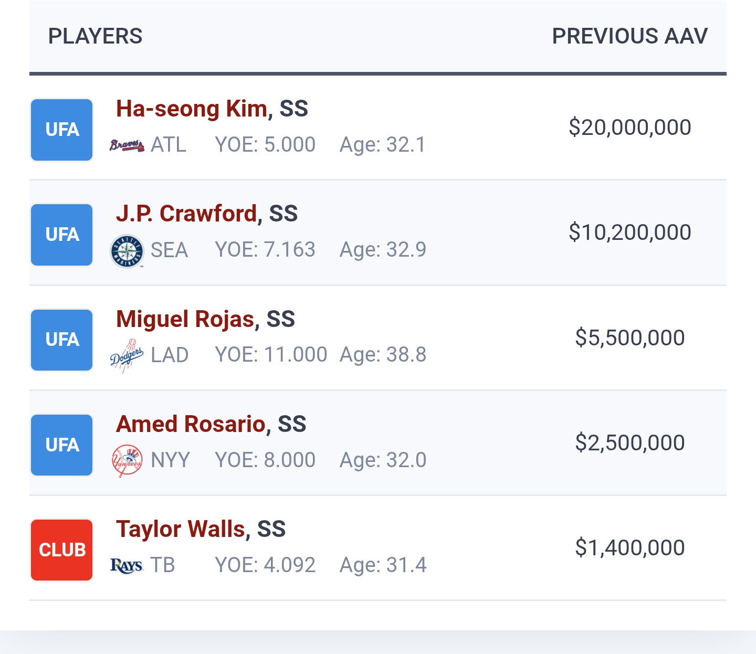Click the UFA badge beside Amed Rosario
The height and width of the screenshot is (654, 756).
pos(62,445)
